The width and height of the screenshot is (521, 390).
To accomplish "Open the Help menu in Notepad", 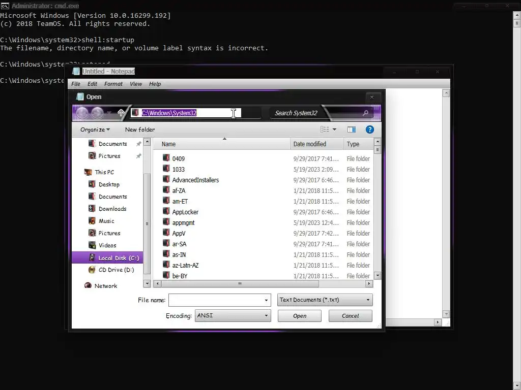I will 155,84.
